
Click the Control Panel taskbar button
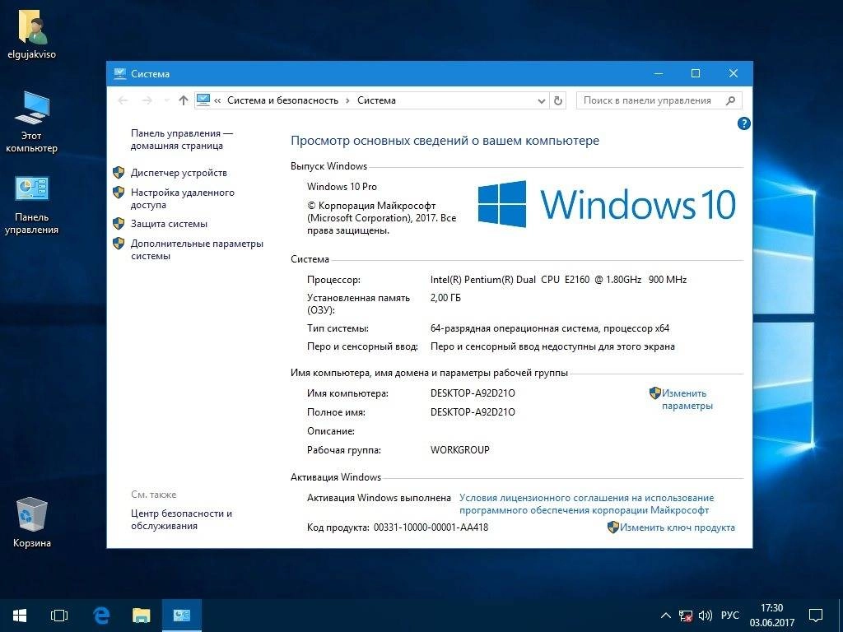(182, 616)
